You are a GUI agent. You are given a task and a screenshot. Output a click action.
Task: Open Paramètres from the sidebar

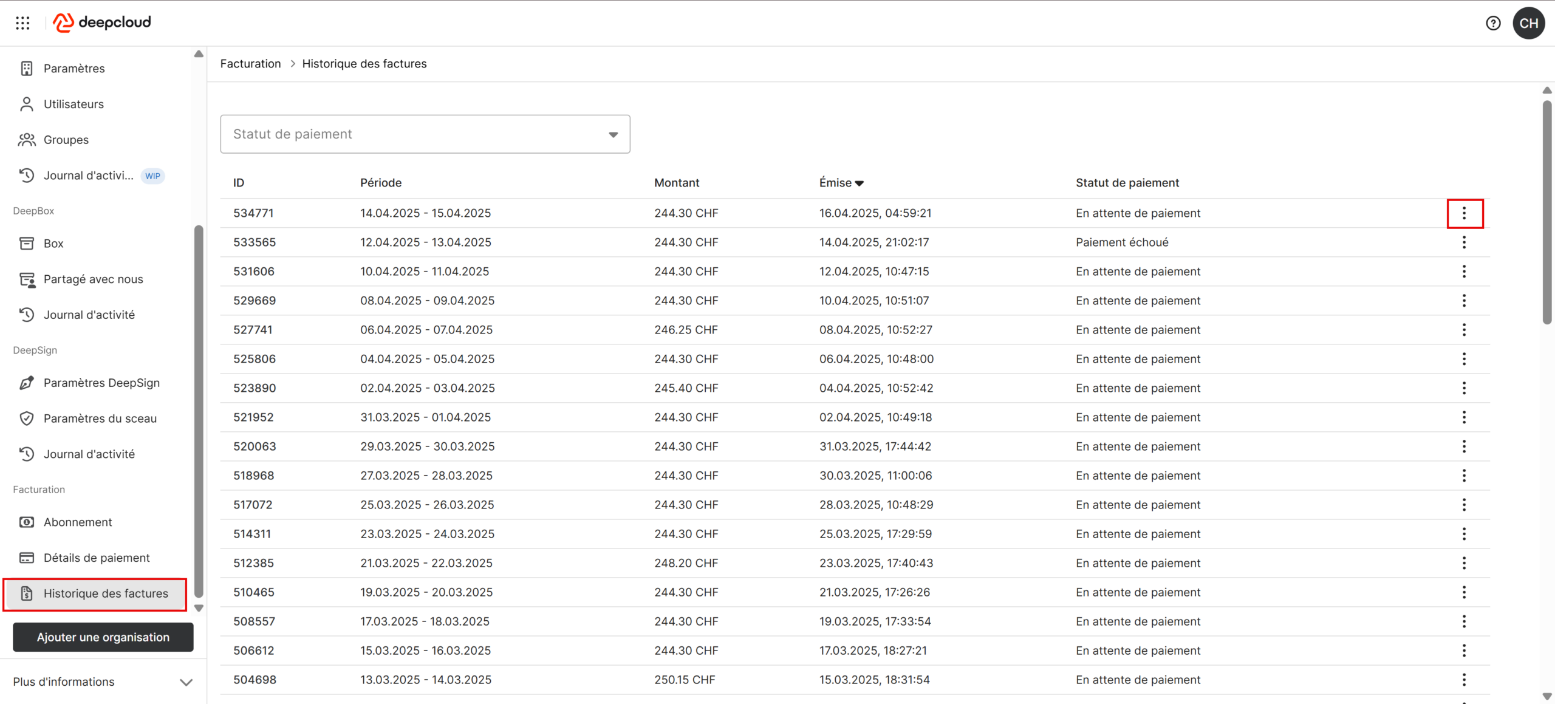point(74,69)
